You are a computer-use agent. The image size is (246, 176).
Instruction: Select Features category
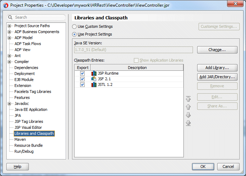coord(22,98)
